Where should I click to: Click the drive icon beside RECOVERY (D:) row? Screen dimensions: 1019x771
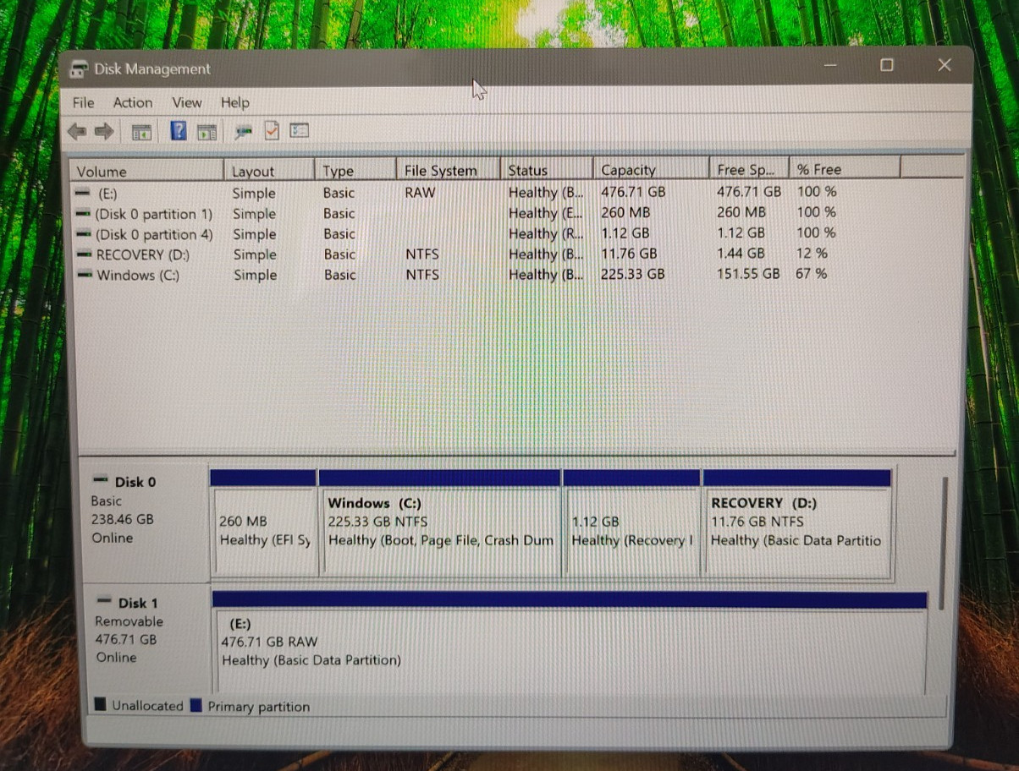pos(84,254)
